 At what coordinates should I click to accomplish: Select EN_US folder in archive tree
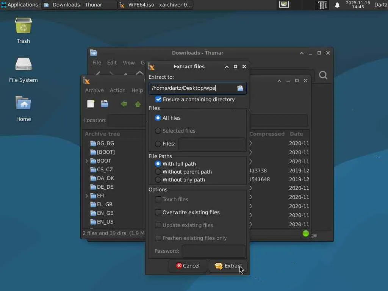pyautogui.click(x=102, y=222)
